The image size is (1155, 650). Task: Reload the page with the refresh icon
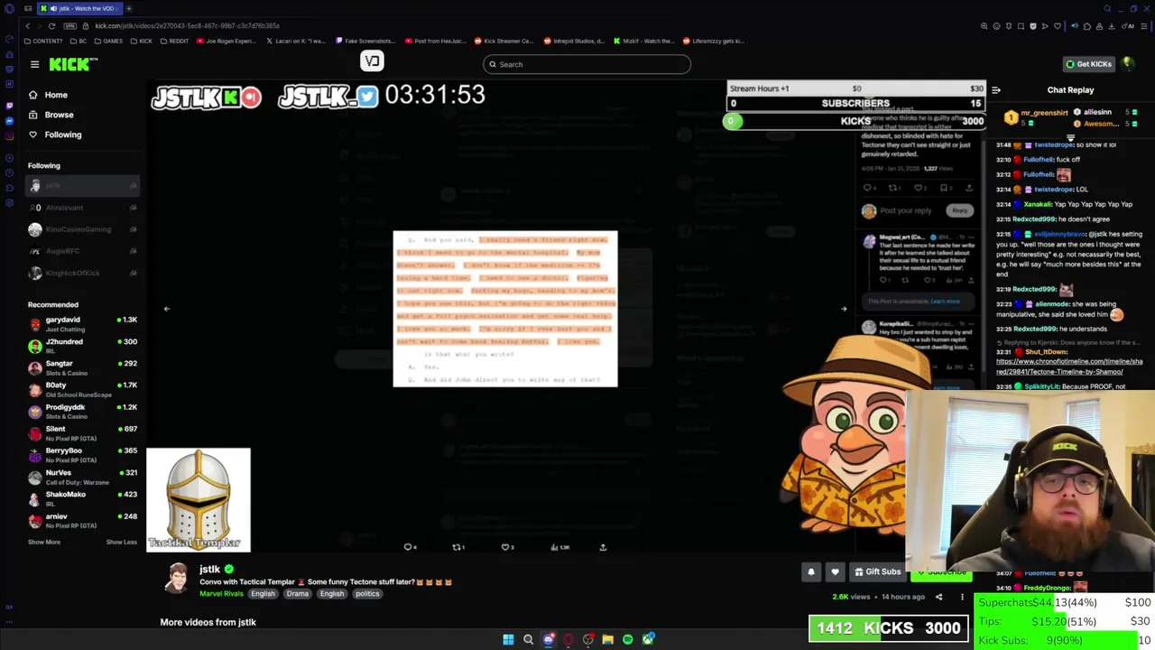coord(51,26)
